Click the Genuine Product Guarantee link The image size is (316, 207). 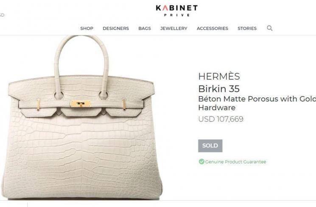click(x=235, y=162)
